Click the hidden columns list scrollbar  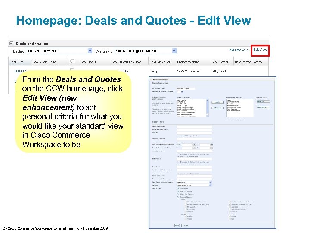coord(207,108)
